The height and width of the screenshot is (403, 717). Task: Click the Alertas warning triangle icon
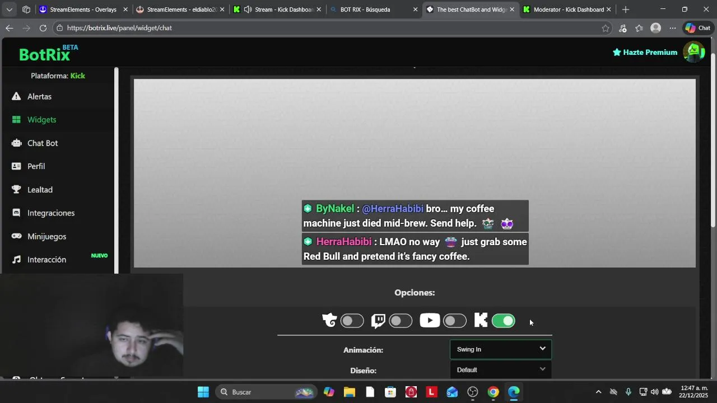[16, 96]
